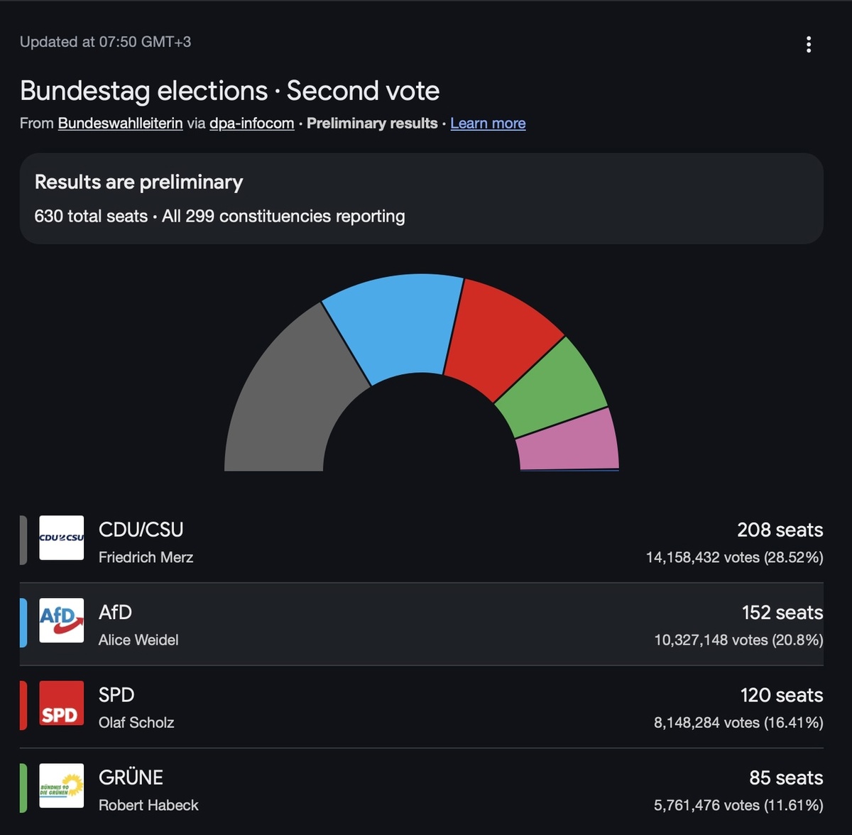Click the GRÜNE sunflower party logo
The image size is (852, 835).
click(61, 785)
